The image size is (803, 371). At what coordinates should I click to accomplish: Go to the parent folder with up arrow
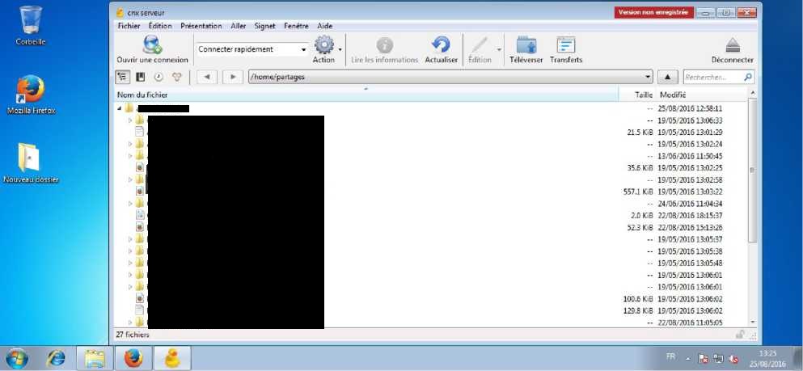click(x=667, y=77)
